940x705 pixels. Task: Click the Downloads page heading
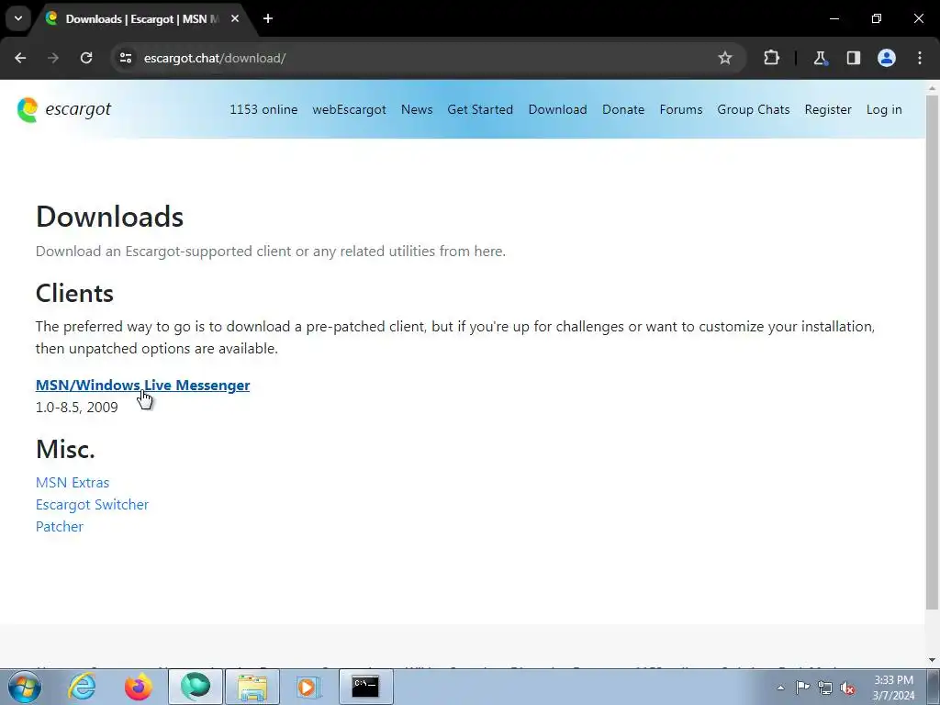110,217
